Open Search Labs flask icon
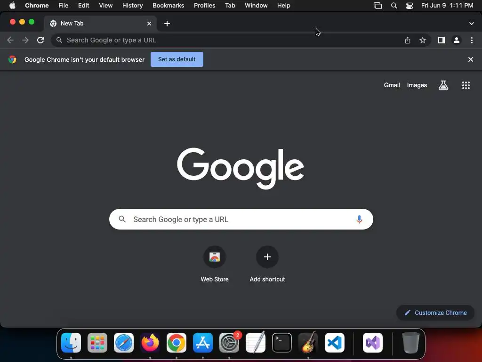The image size is (482, 362). pos(443,85)
